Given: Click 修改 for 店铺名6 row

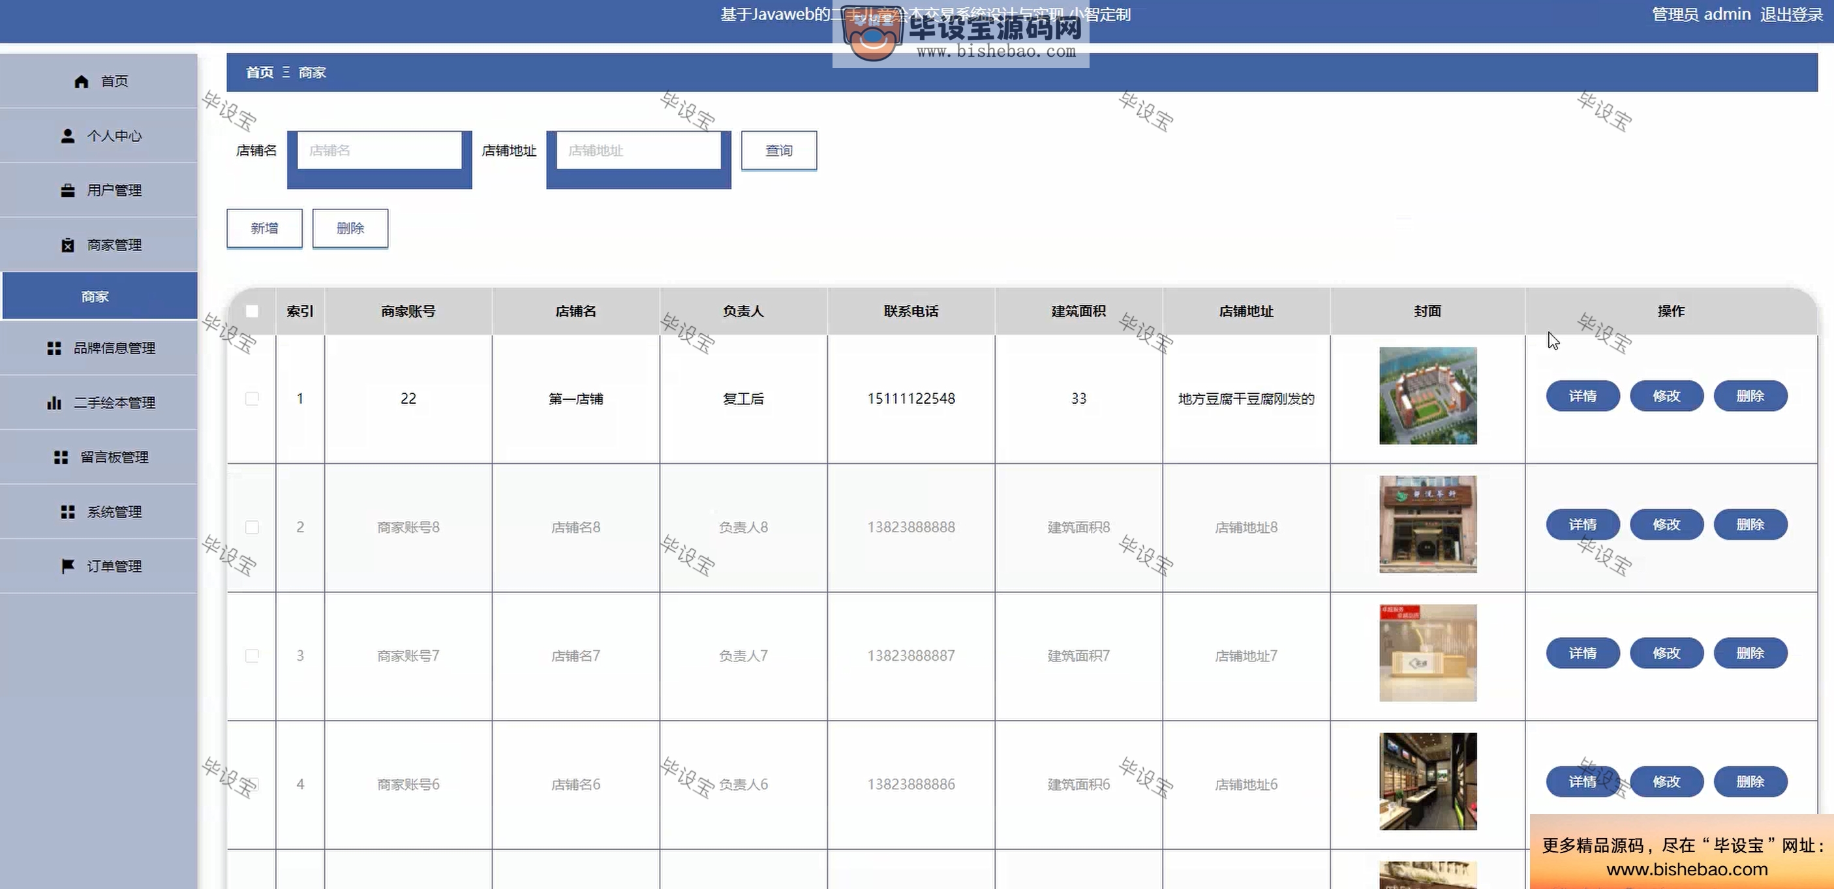Looking at the screenshot, I should click(1667, 781).
